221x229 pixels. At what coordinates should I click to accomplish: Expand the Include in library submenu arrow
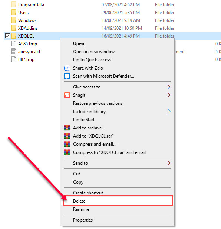point(169,112)
